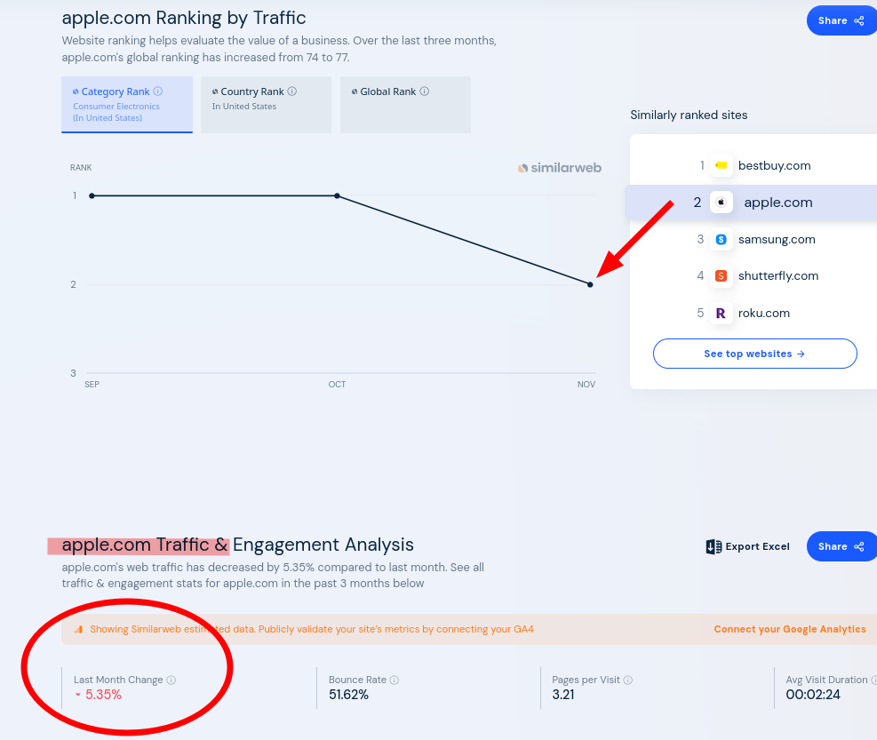Open the samsung.com site link
This screenshot has height=740, width=877.
[x=776, y=239]
